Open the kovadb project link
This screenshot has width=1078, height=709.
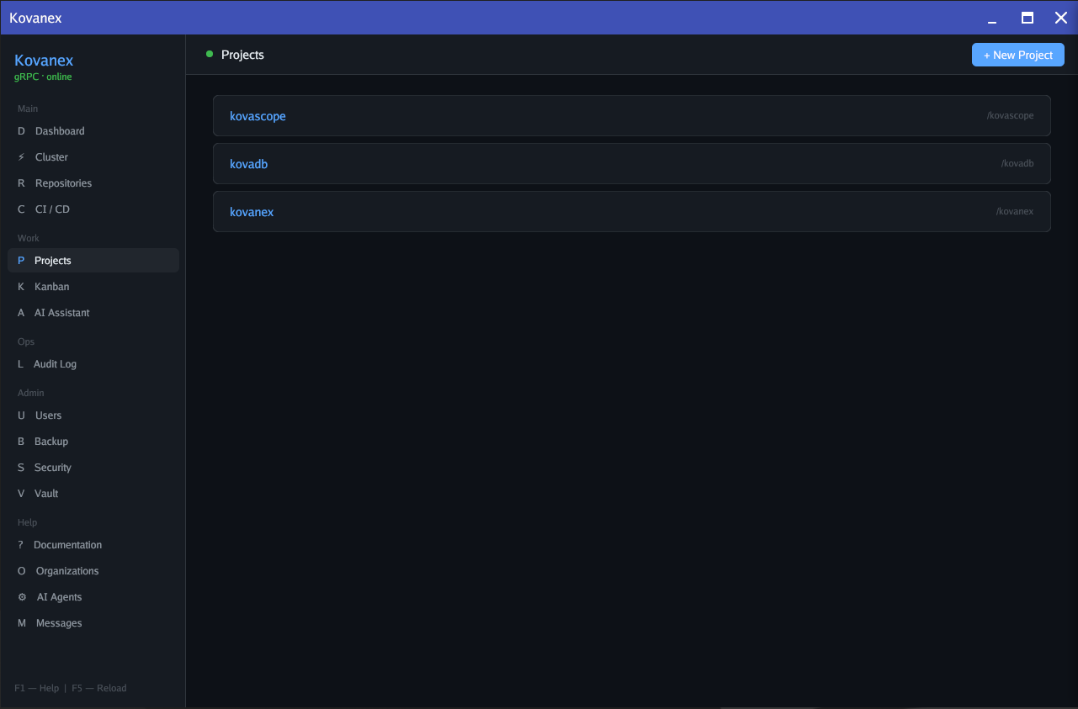point(248,163)
